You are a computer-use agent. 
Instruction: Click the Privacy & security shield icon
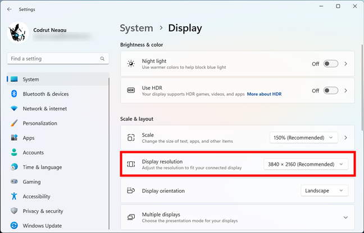coord(14,211)
